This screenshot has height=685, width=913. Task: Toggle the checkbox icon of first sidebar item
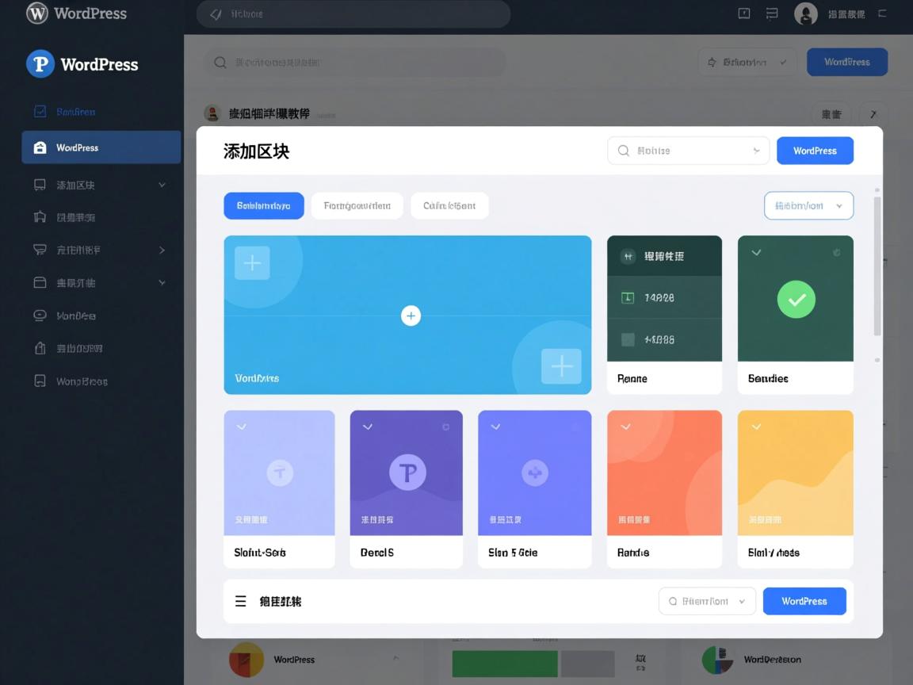(40, 112)
